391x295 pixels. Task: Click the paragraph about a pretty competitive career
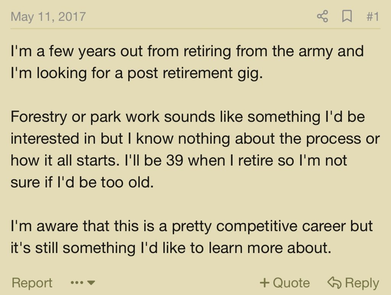pyautogui.click(x=192, y=237)
